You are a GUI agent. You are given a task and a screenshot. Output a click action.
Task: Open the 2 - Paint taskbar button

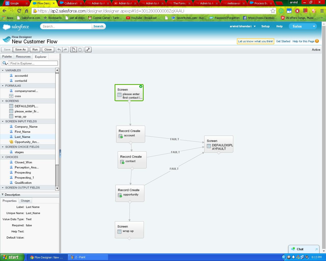point(88,257)
